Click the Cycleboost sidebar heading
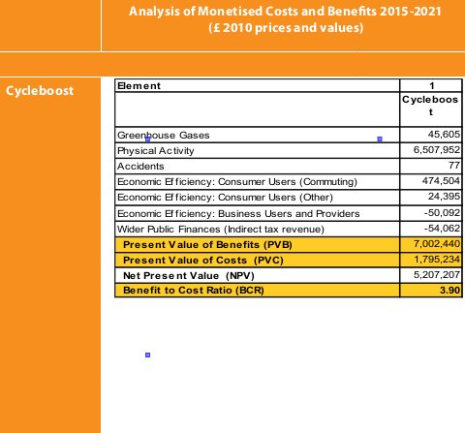 pyautogui.click(x=40, y=91)
